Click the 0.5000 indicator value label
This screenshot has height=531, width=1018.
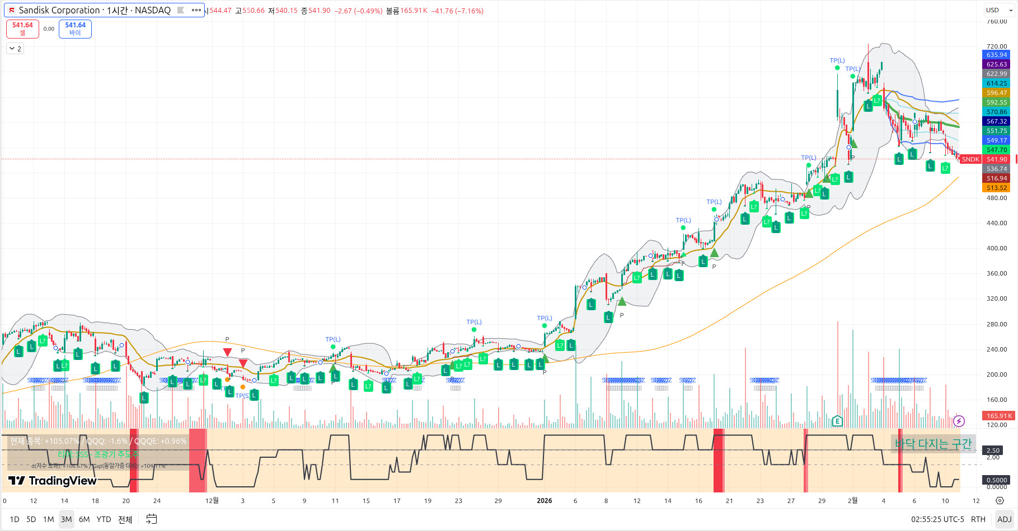(x=996, y=480)
